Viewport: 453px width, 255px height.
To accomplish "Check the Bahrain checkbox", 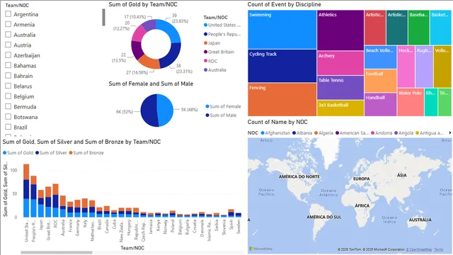I will (x=8, y=76).
